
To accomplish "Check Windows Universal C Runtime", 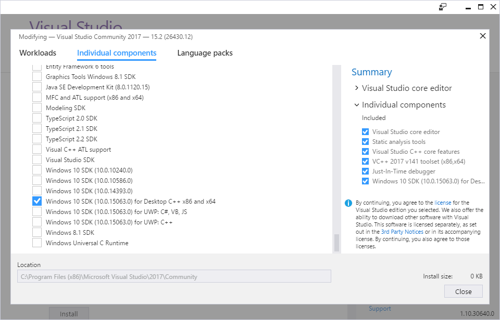I will click(37, 243).
